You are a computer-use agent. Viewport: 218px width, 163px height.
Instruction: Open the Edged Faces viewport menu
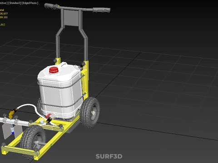click(x=30, y=3)
